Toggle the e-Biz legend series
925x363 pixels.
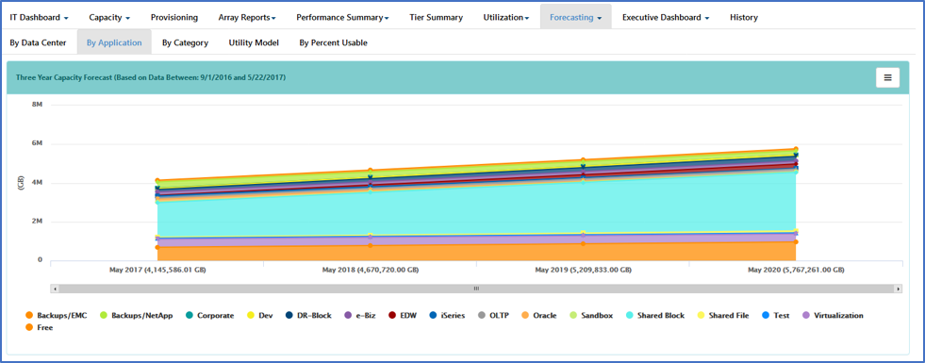(359, 316)
